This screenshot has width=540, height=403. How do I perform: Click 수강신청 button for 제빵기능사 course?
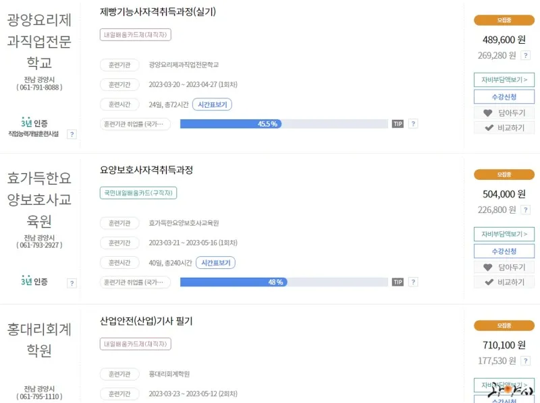click(x=504, y=96)
